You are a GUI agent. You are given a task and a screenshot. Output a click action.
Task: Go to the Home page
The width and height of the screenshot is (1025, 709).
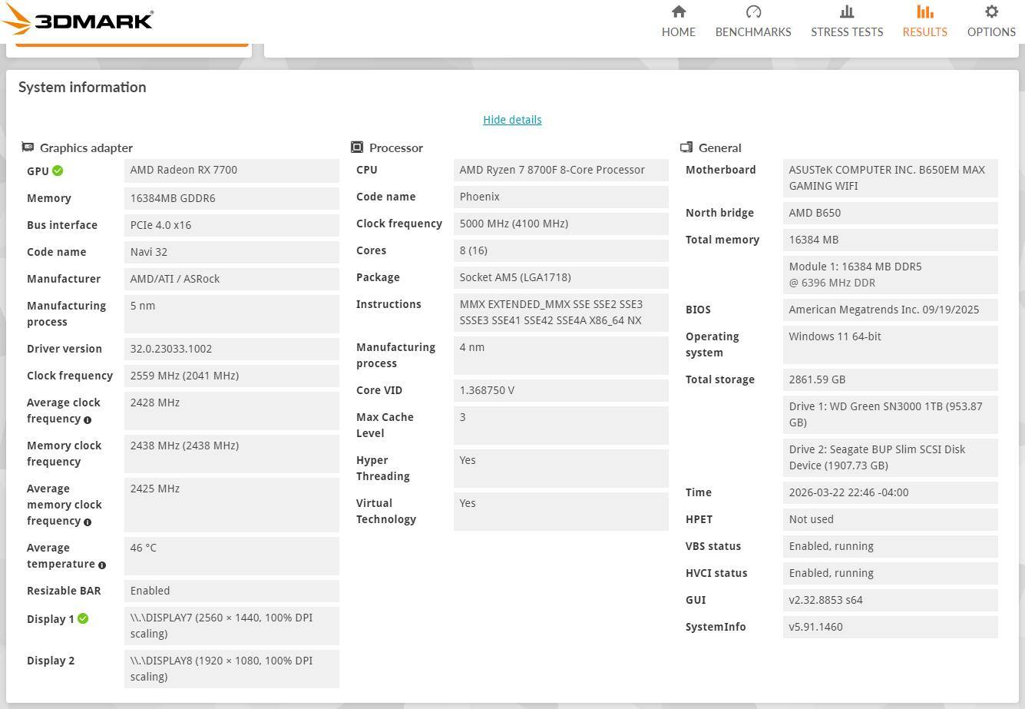coord(678,22)
